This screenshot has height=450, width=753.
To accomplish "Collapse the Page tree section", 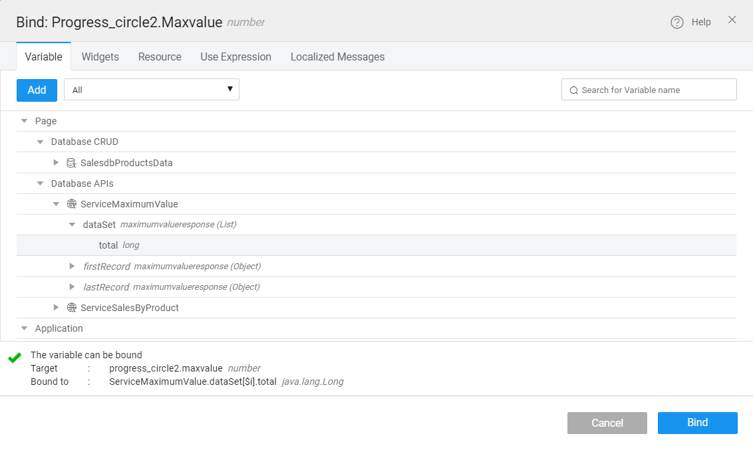I will 25,121.
